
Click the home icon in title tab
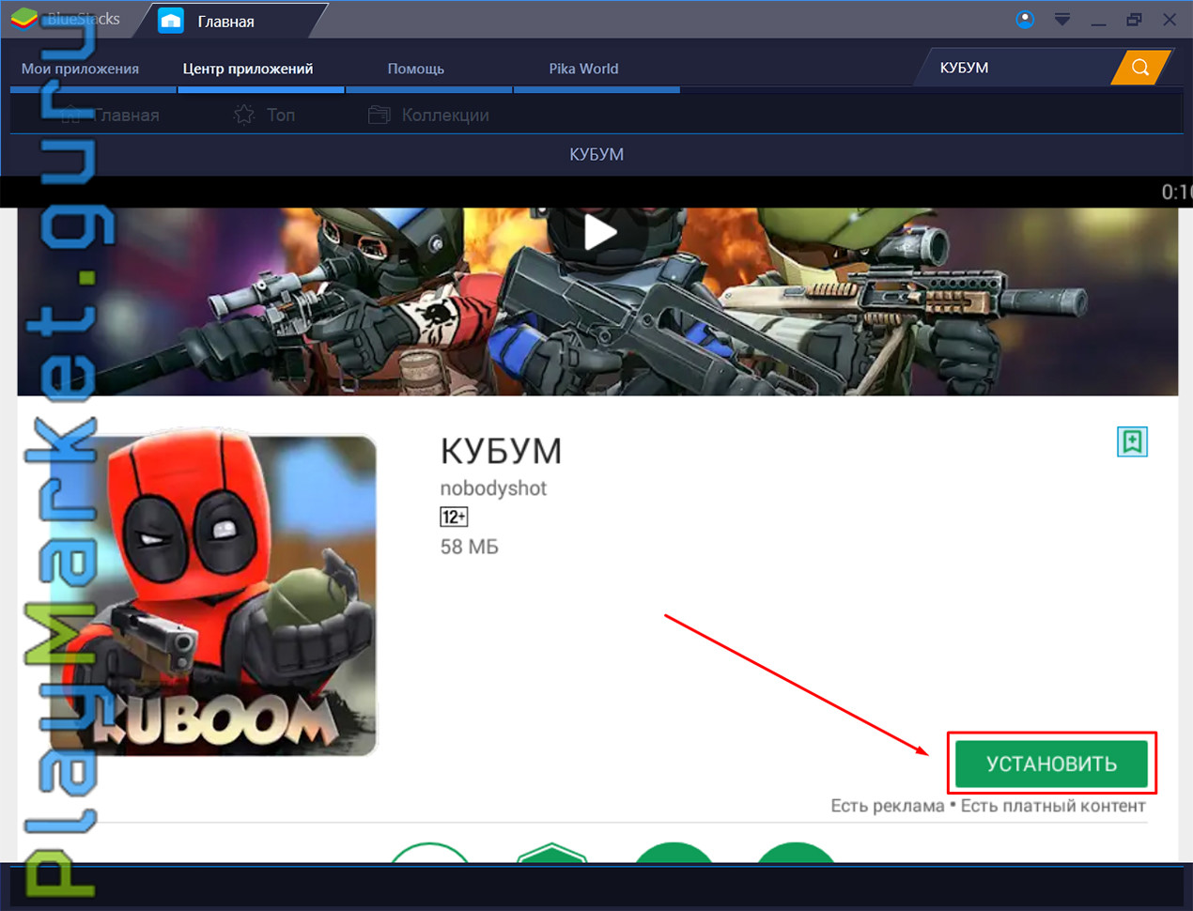click(171, 20)
